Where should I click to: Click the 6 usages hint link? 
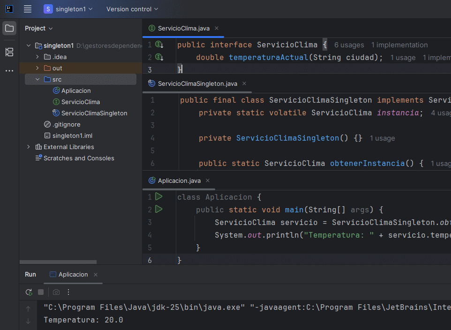coord(349,45)
